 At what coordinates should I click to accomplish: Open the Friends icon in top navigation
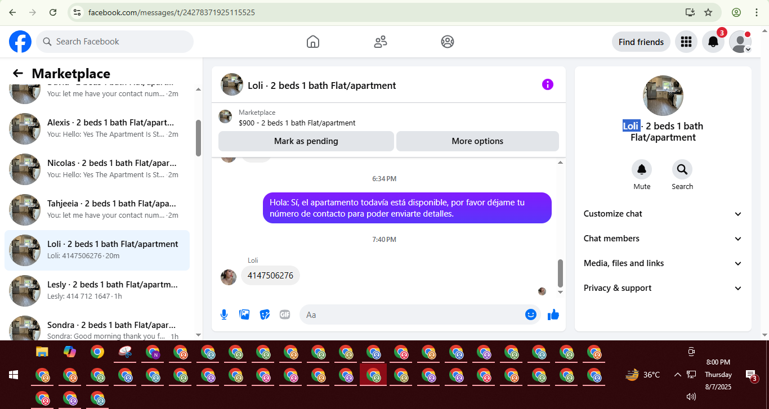381,42
